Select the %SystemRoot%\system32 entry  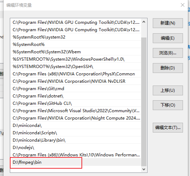(x=76, y=37)
